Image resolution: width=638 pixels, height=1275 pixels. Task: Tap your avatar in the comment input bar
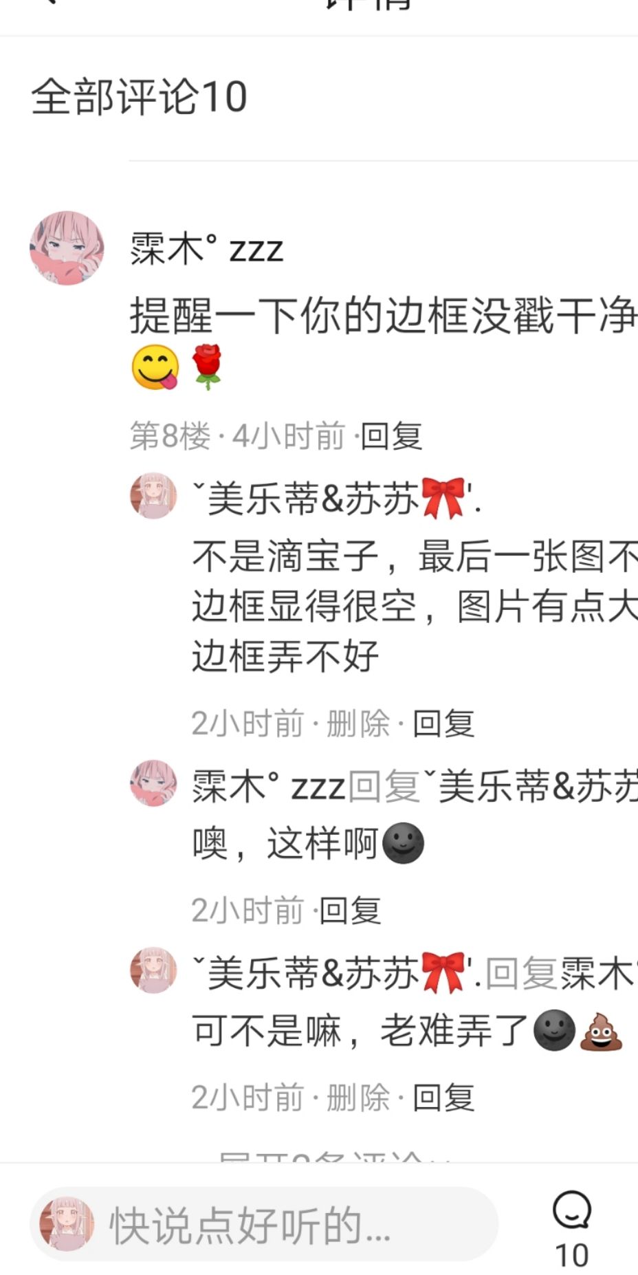(67, 1224)
